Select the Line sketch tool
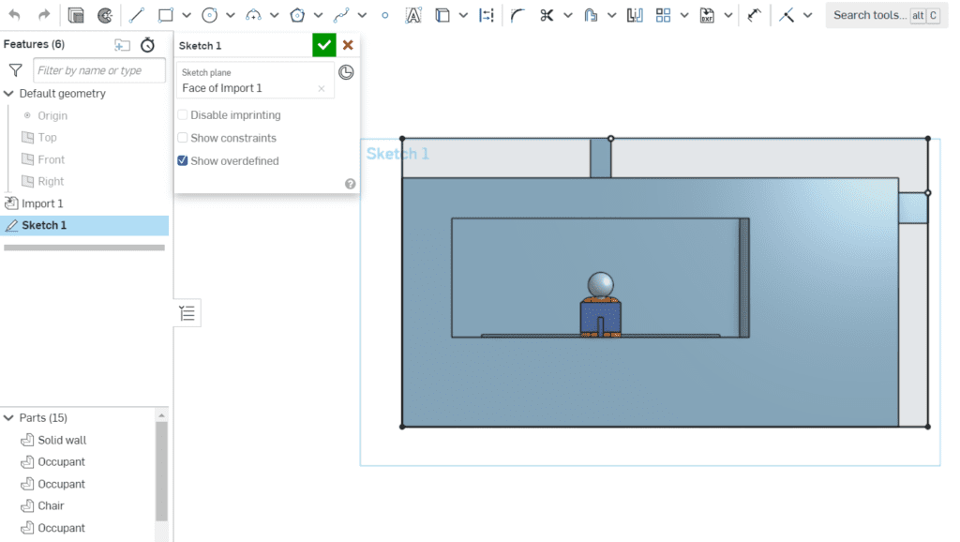The height and width of the screenshot is (542, 960). pyautogui.click(x=137, y=14)
